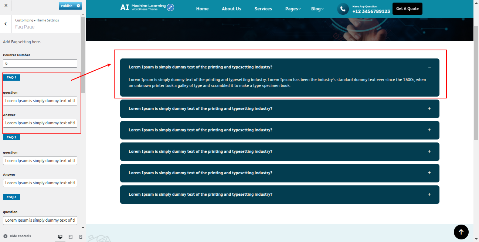479x242 pixels.
Task: Open the Blog dropdown menu
Action: 317,9
